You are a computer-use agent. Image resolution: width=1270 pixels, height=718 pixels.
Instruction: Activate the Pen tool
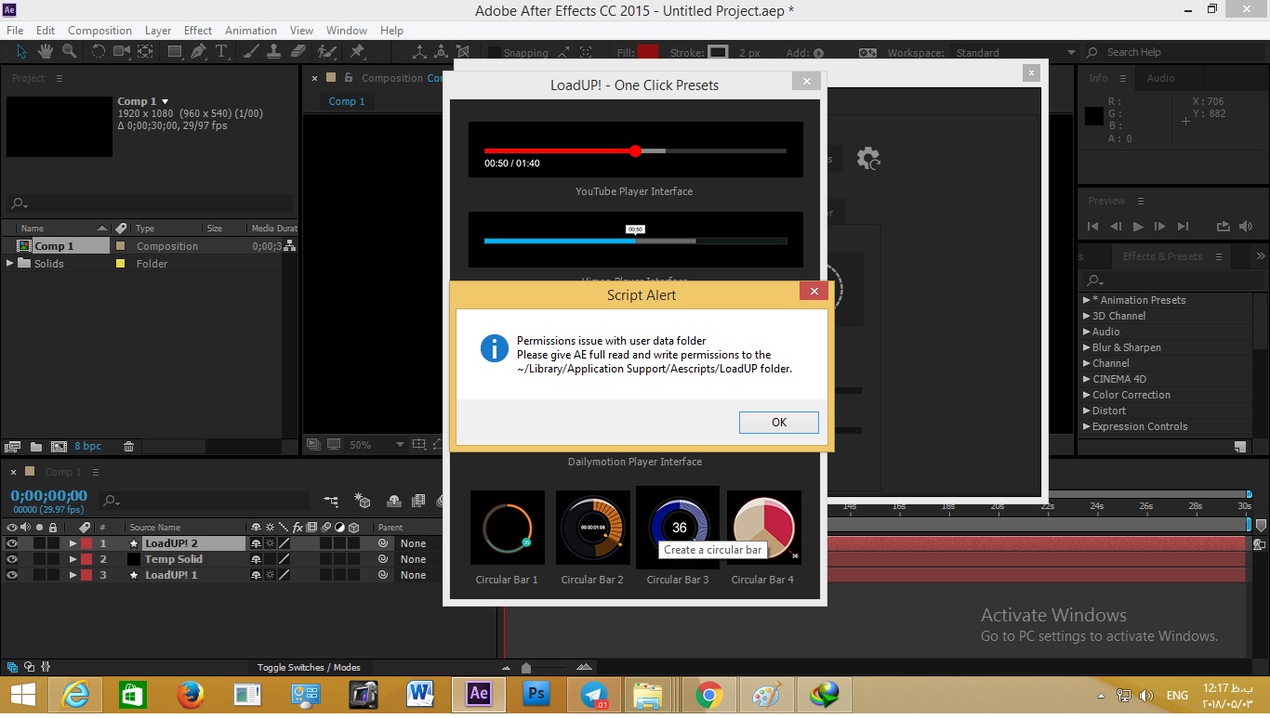(199, 52)
